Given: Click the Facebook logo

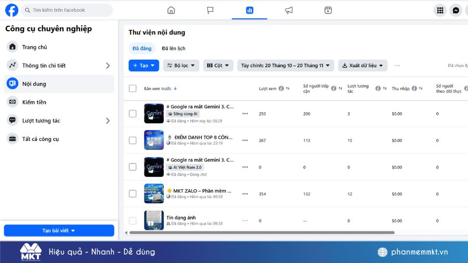Looking at the screenshot, I should point(11,10).
